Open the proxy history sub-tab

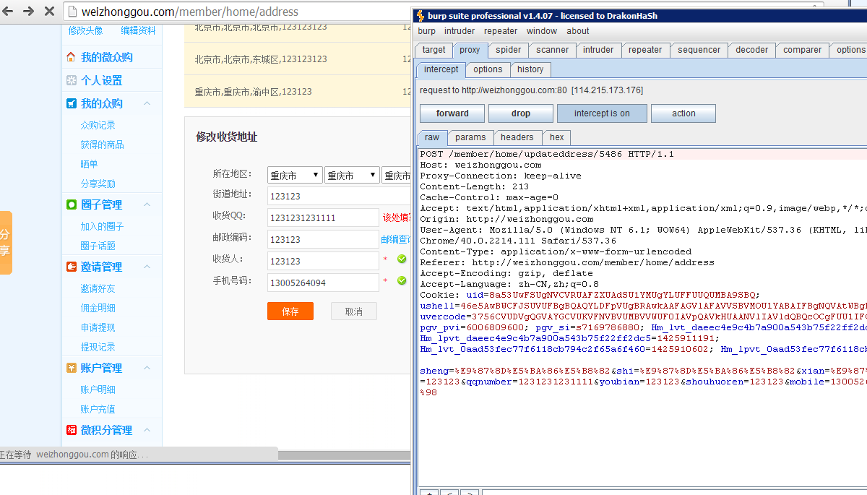tap(530, 69)
